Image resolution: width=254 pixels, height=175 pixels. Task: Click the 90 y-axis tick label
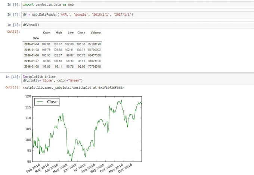pyautogui.click(x=29, y=162)
